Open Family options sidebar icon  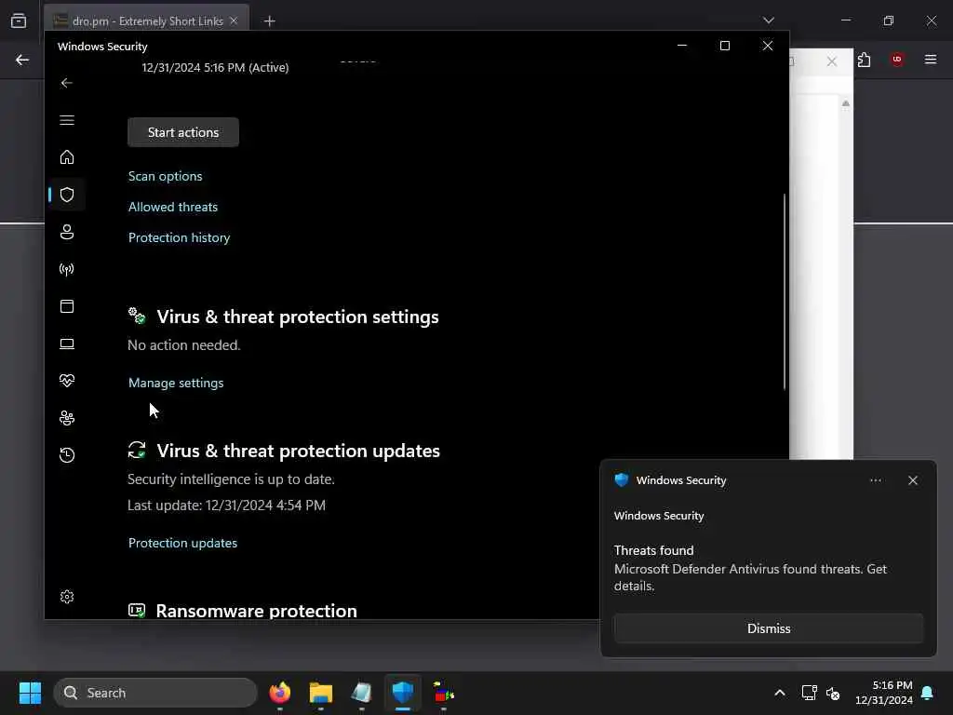(67, 418)
